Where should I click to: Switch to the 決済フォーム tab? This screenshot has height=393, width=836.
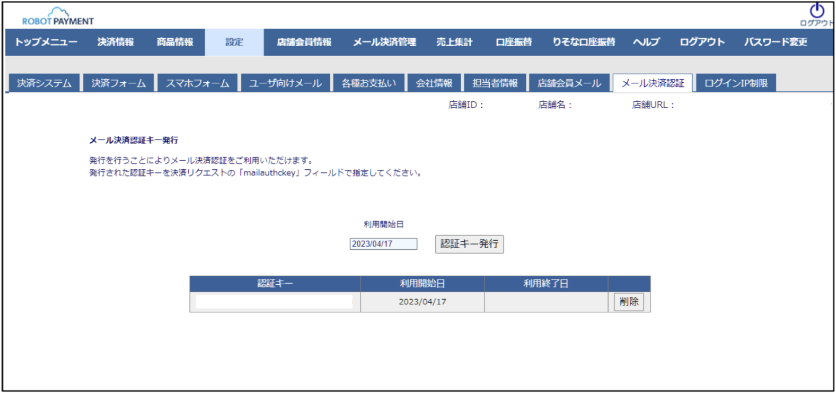(118, 83)
